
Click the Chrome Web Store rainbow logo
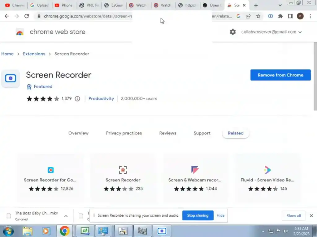tap(20, 32)
